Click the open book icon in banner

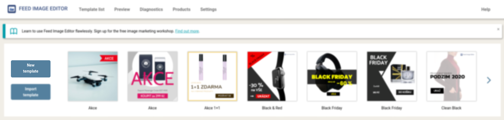point(14,31)
